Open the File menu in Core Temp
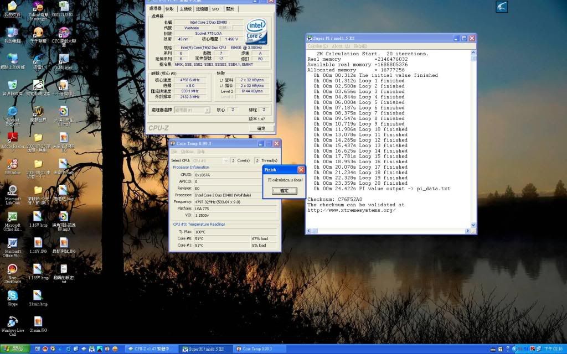This screenshot has height=354, width=567. pyautogui.click(x=174, y=152)
